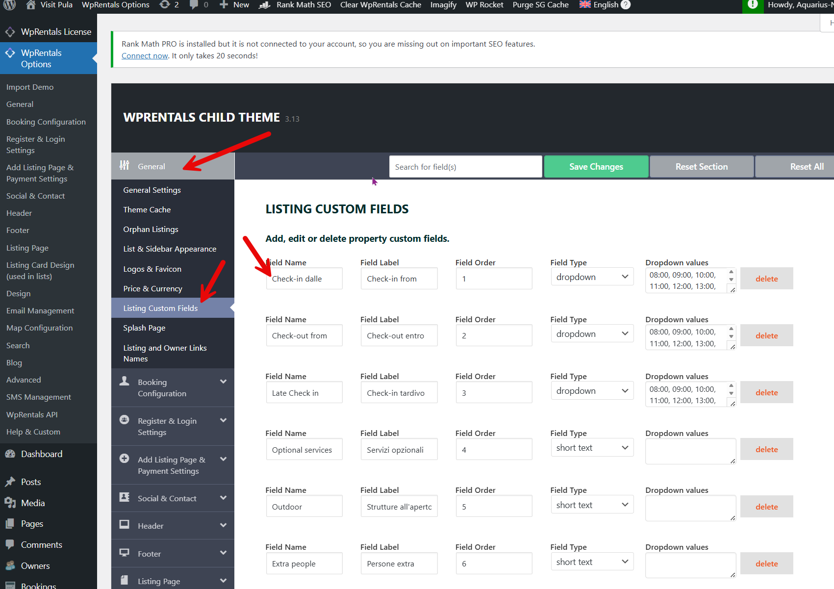Viewport: 834px width, 589px height.
Task: Click Field Name input containing Outdoor
Action: tap(304, 506)
